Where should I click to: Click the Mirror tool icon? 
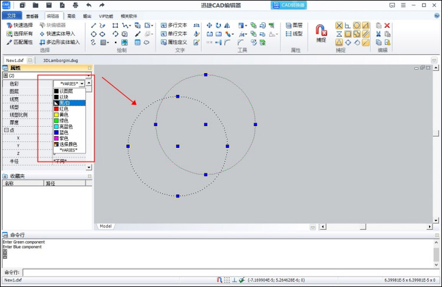(227, 25)
